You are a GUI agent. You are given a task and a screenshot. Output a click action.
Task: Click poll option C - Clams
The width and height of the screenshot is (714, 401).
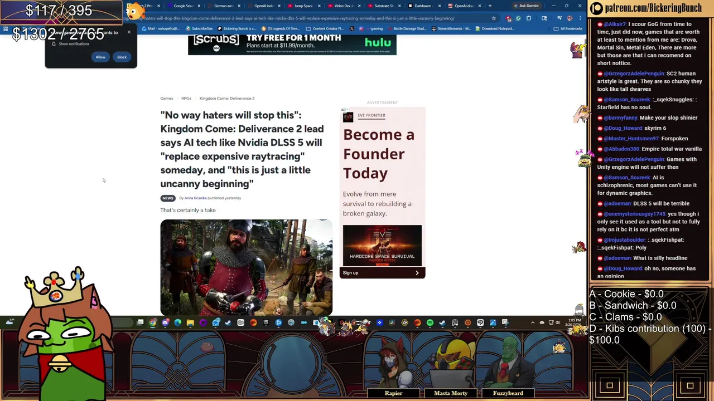point(625,317)
